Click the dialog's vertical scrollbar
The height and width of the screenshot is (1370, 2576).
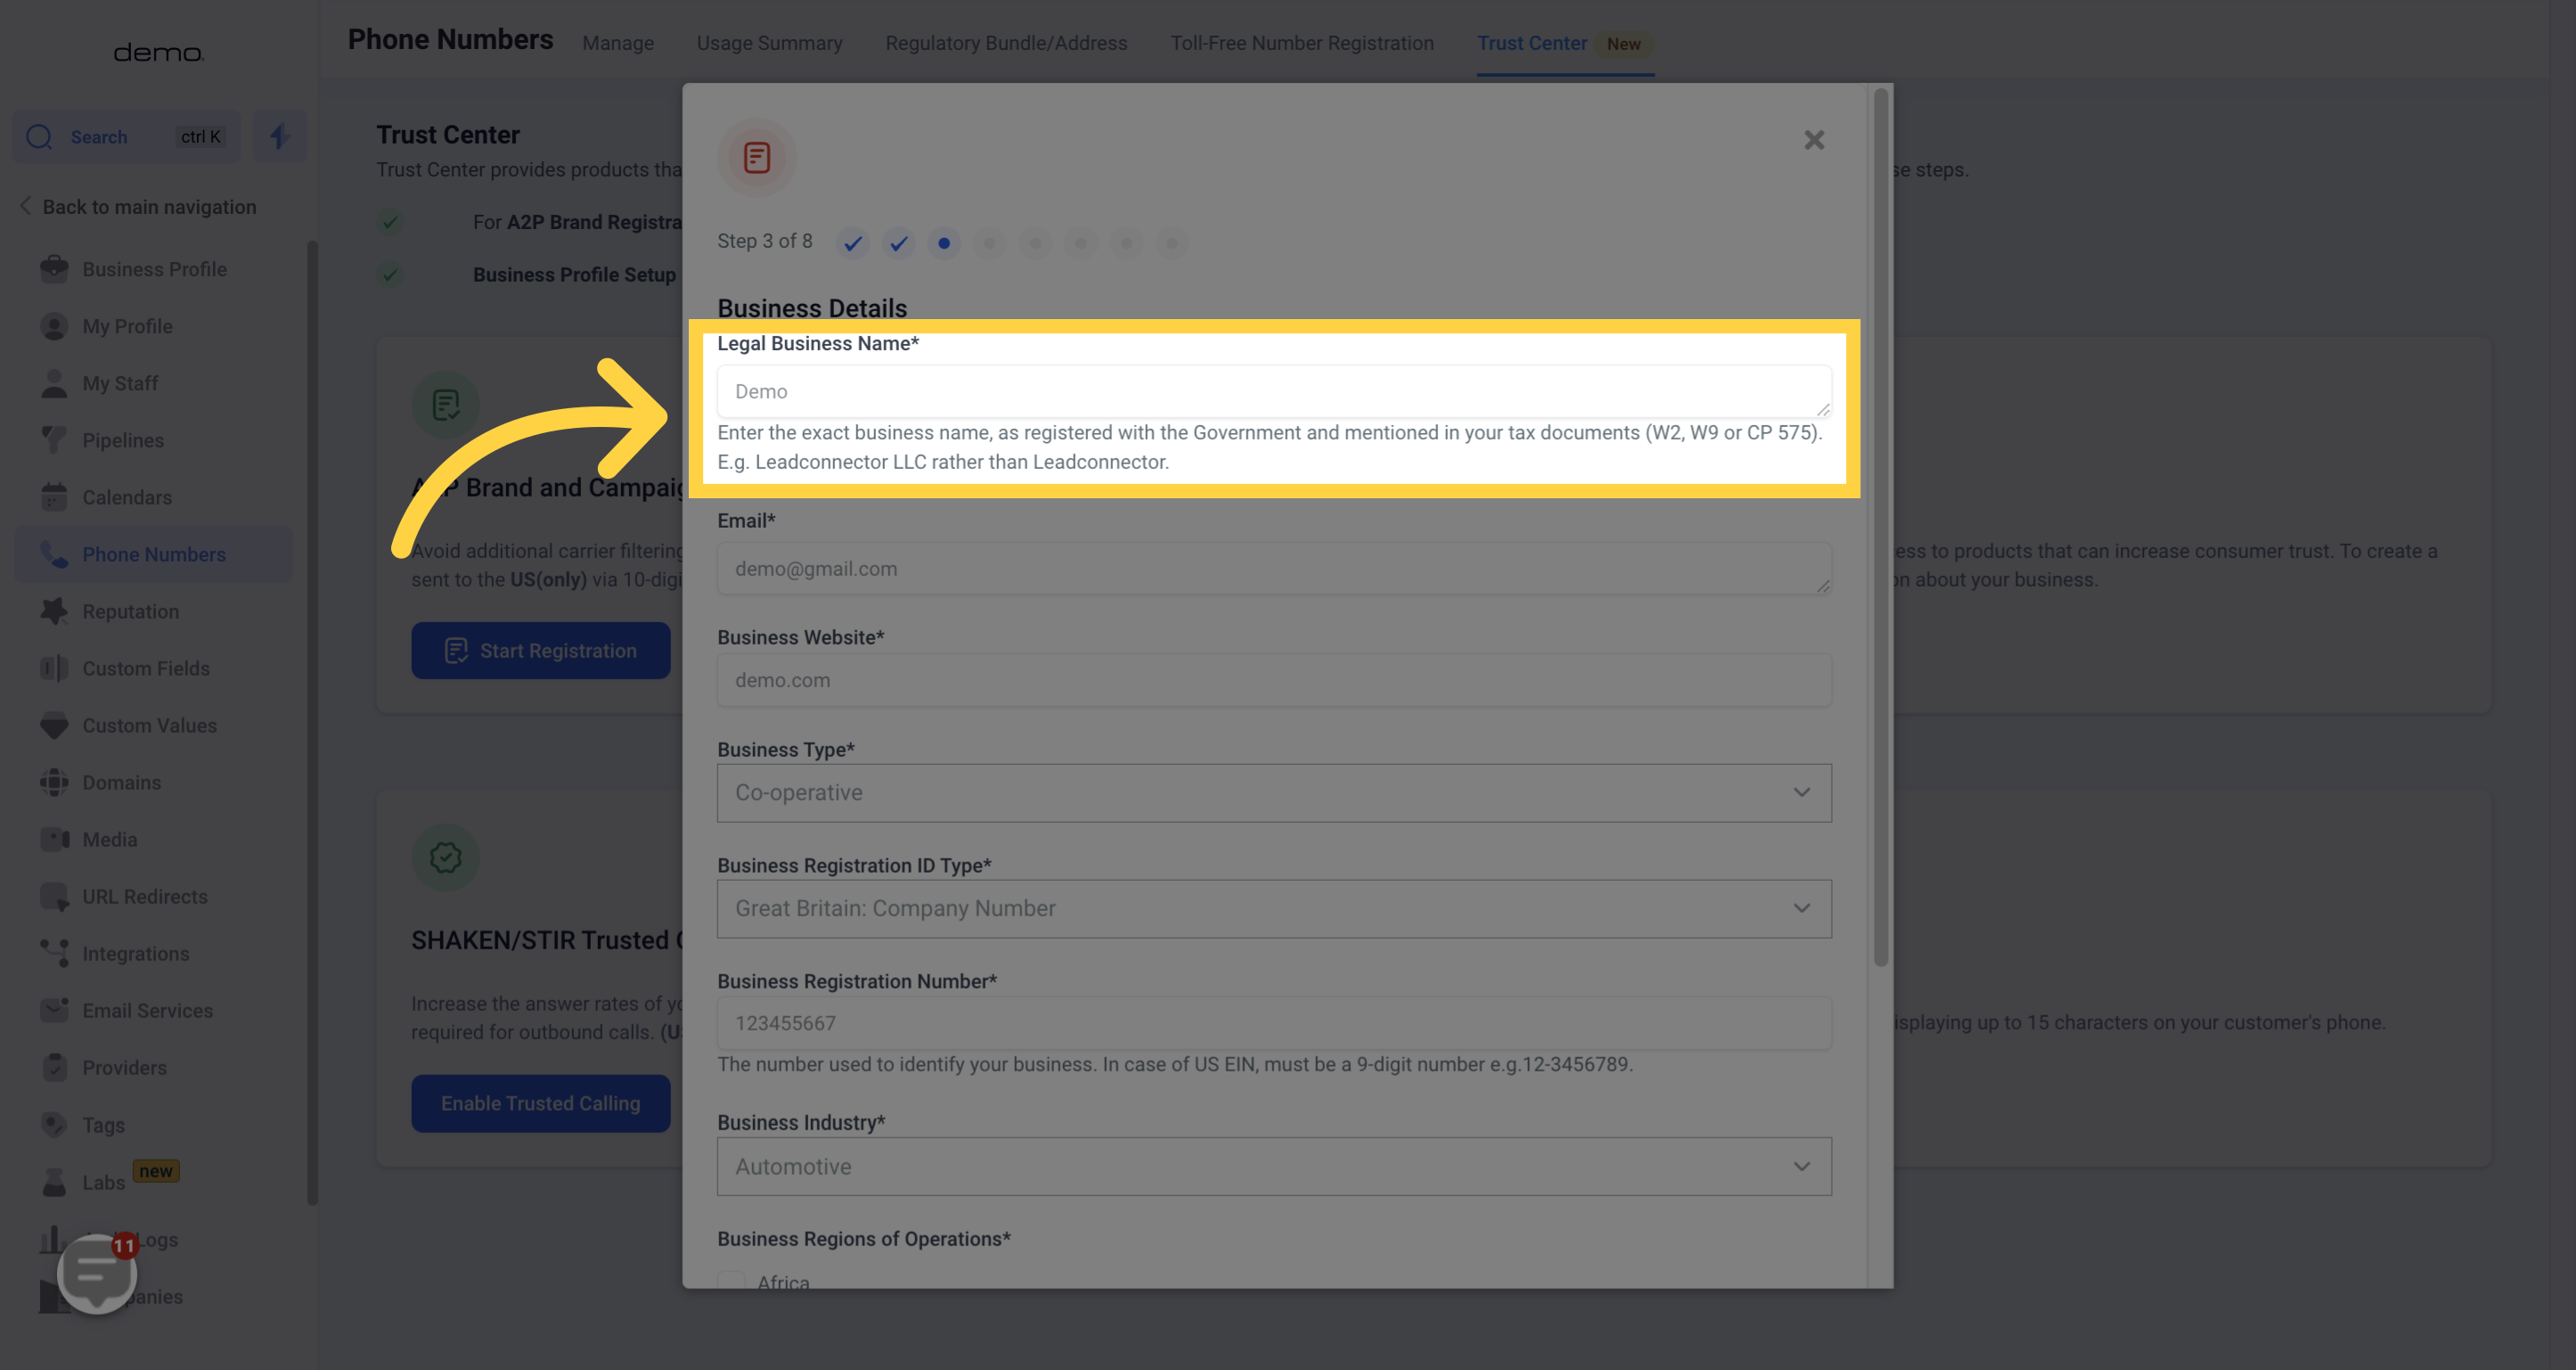tap(1880, 527)
